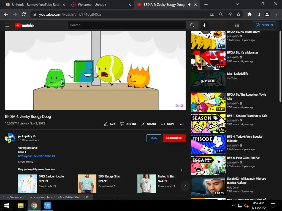Open File Explorer from taskbar
This screenshot has height=211, width=282.
(x=20, y=206)
